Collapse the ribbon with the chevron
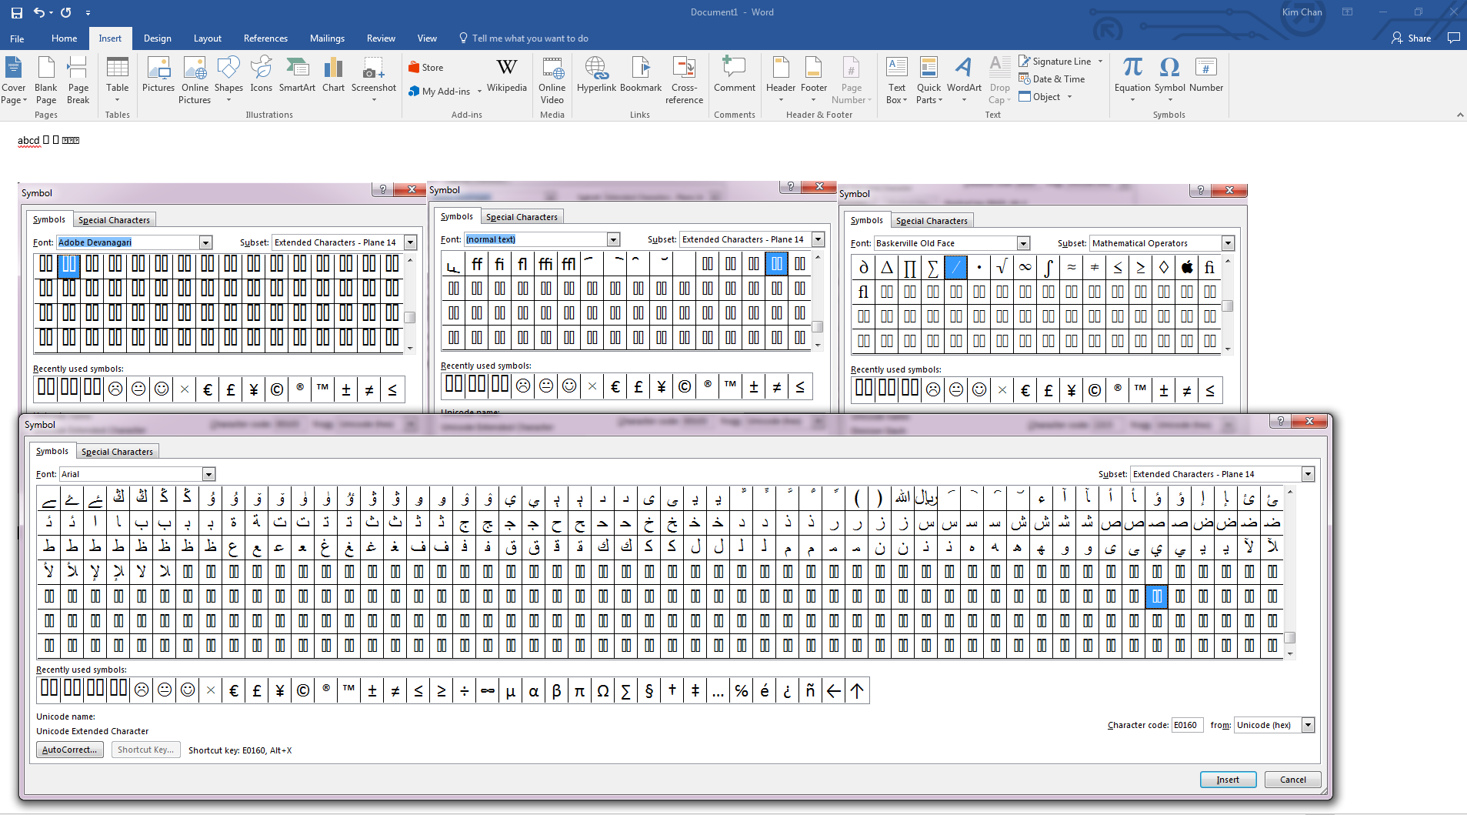Screen dimensions: 1467x815 coord(1460,115)
